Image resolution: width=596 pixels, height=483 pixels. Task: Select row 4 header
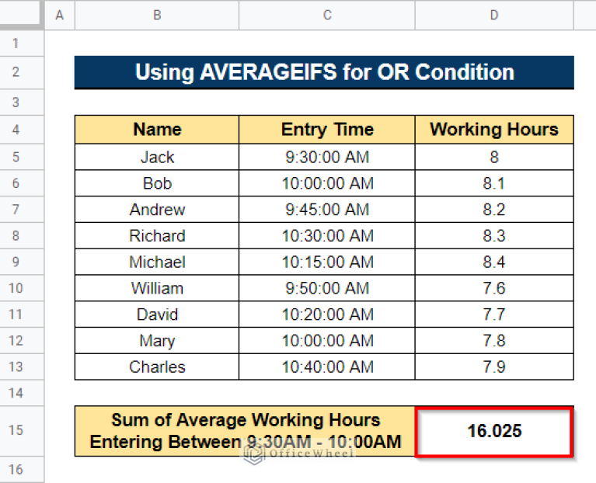[x=22, y=130]
